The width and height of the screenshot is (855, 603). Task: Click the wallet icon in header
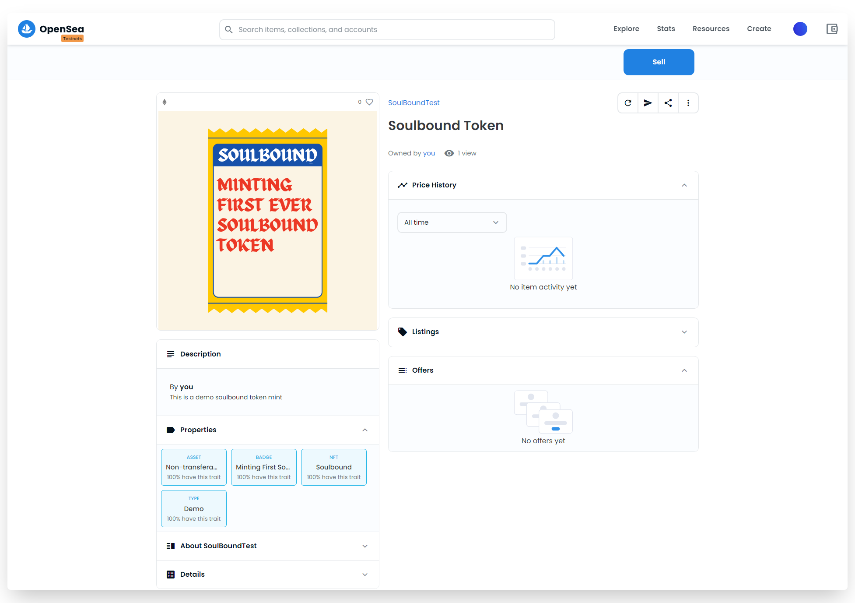[x=832, y=29]
